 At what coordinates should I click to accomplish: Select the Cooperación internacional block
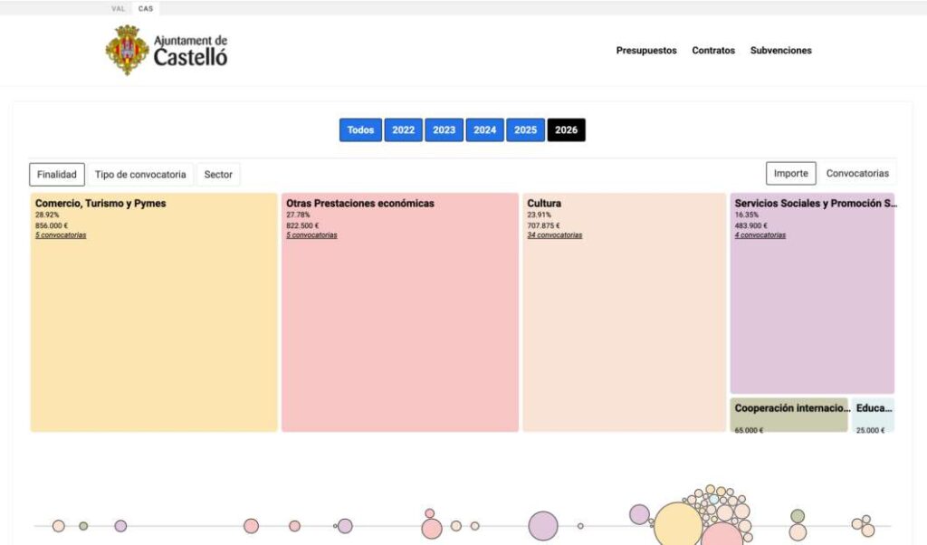click(788, 415)
